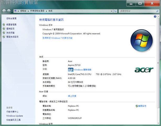
Task: Click the Aspire Z5710 model text
Action: pos(74,65)
